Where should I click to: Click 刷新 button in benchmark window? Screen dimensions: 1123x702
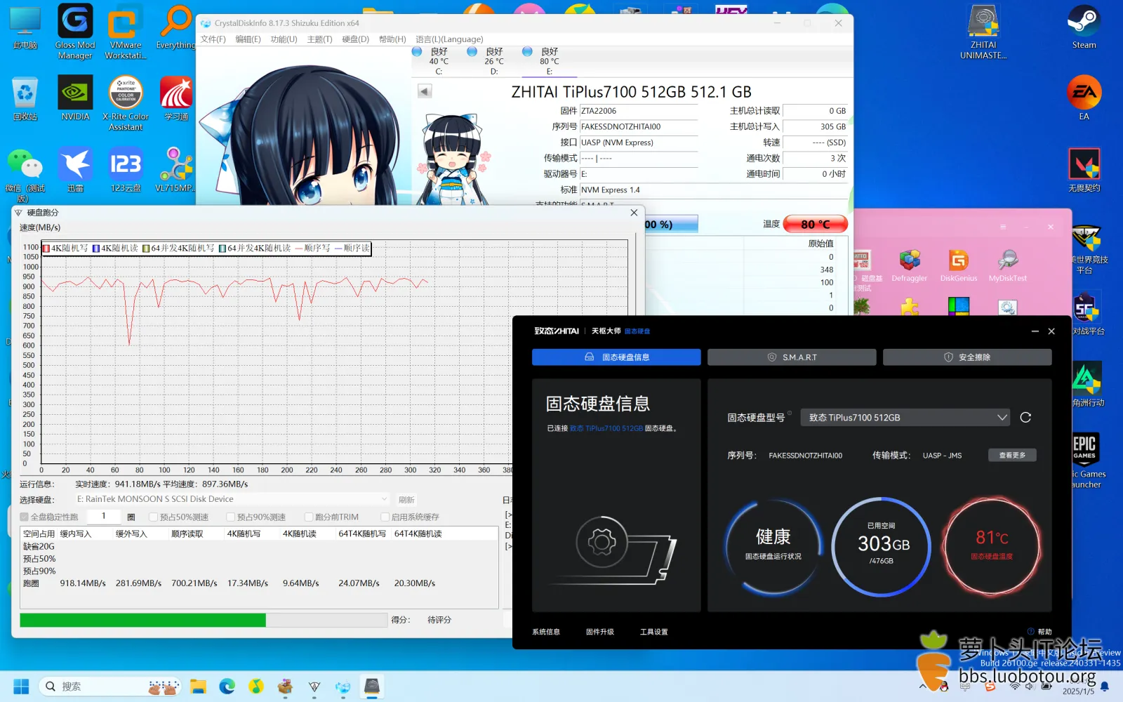click(407, 500)
